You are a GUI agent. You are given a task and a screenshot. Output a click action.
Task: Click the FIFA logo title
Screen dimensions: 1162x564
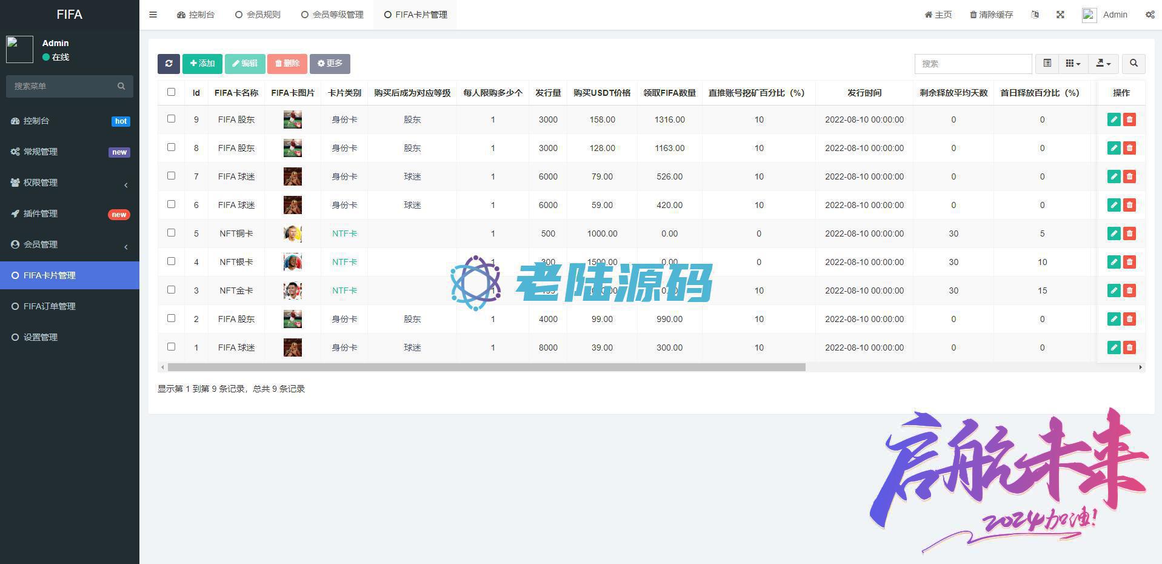(x=69, y=15)
